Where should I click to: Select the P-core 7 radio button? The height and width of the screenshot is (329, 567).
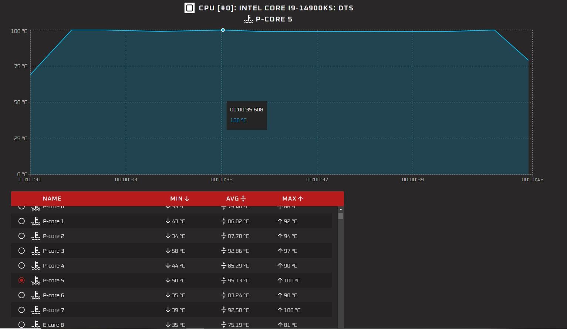(x=21, y=310)
